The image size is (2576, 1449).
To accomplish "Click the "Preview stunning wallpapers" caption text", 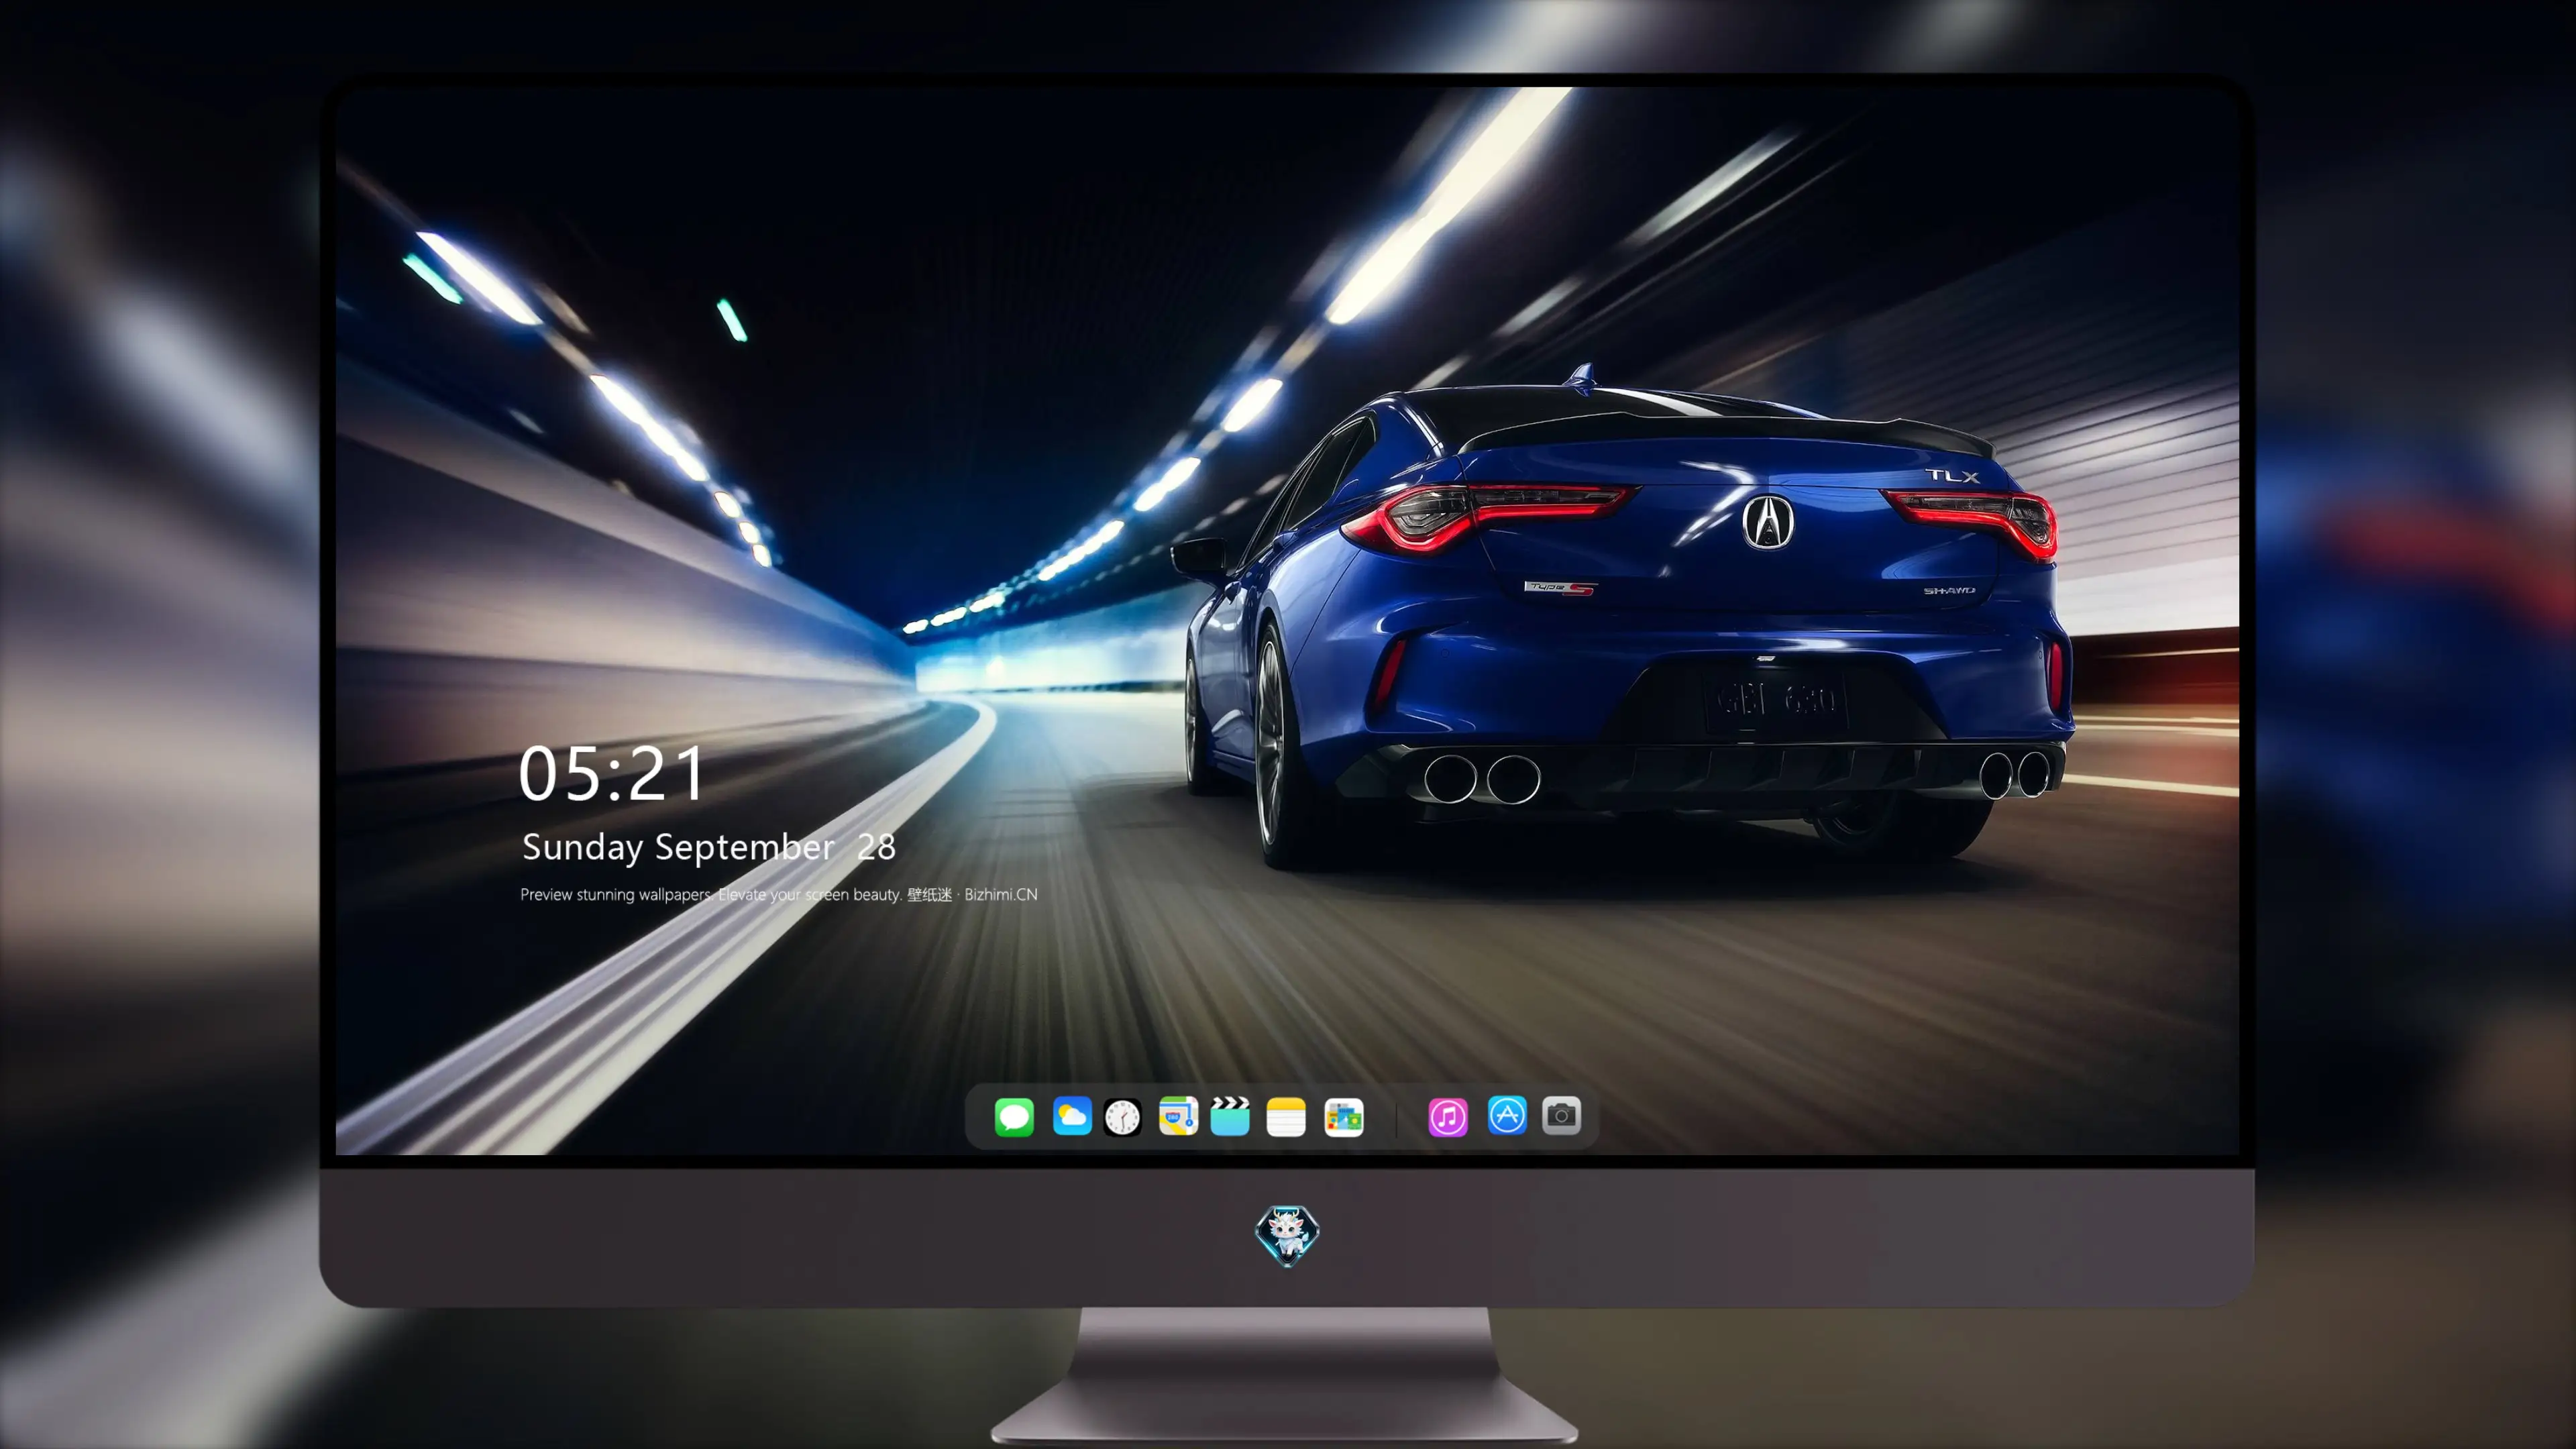I will tap(616, 895).
